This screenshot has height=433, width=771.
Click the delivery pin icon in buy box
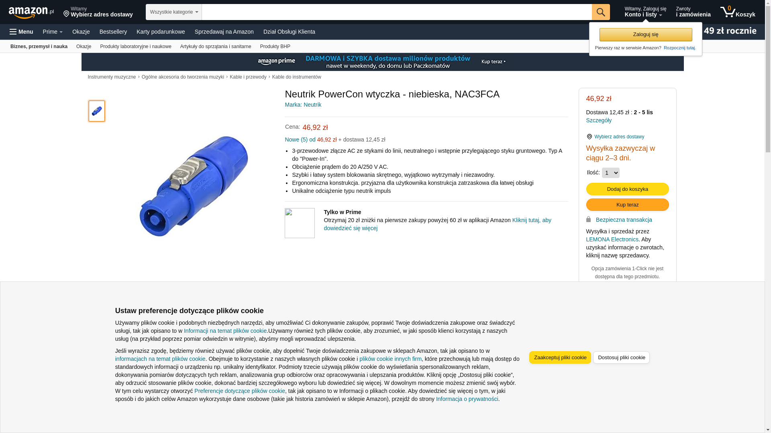pos(589,137)
